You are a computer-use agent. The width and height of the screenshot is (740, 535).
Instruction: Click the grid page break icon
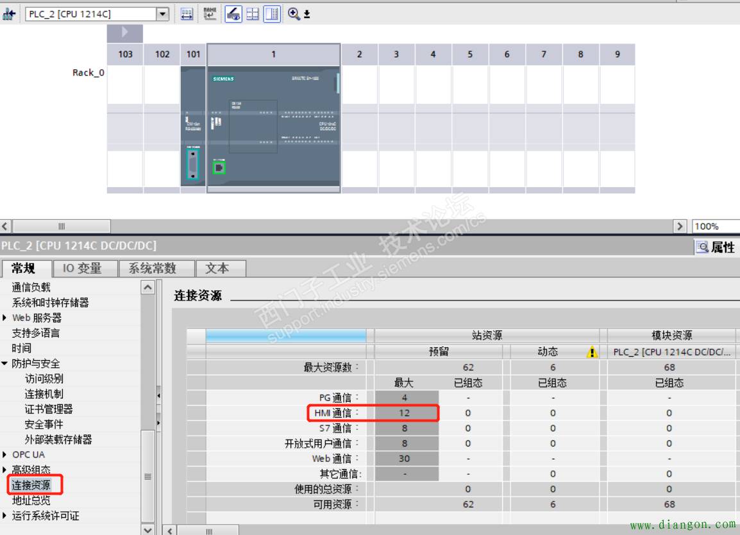click(x=253, y=14)
